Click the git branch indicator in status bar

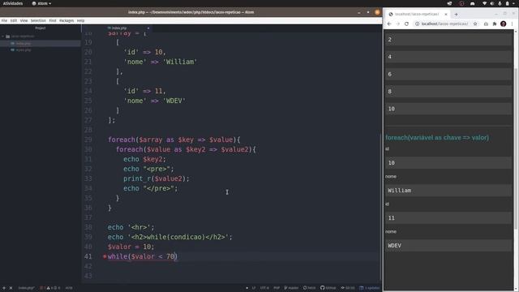click(x=291, y=288)
